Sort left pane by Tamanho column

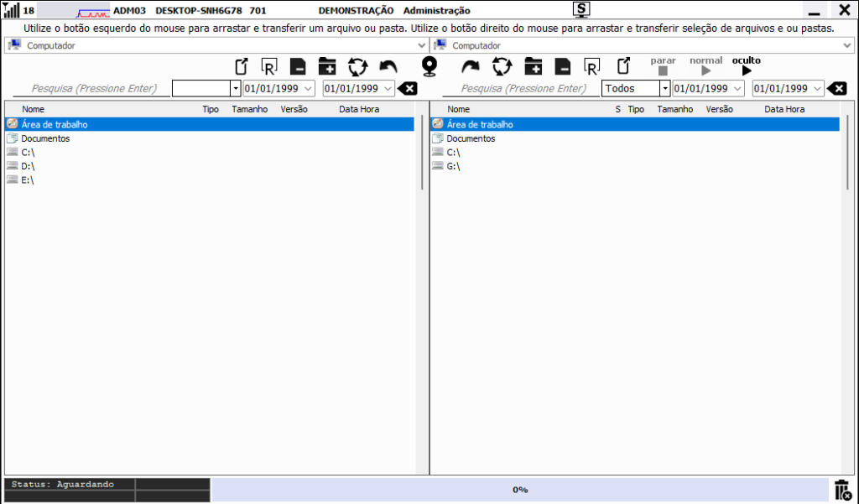click(249, 109)
